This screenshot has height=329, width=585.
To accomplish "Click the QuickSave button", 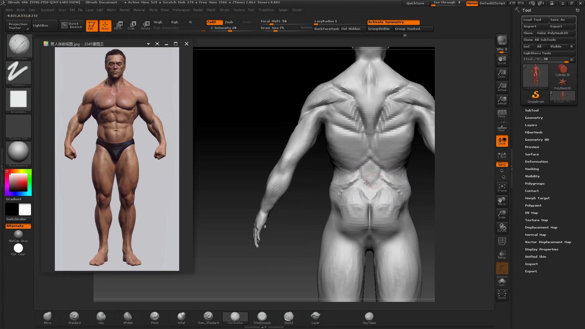I will pos(415,3).
